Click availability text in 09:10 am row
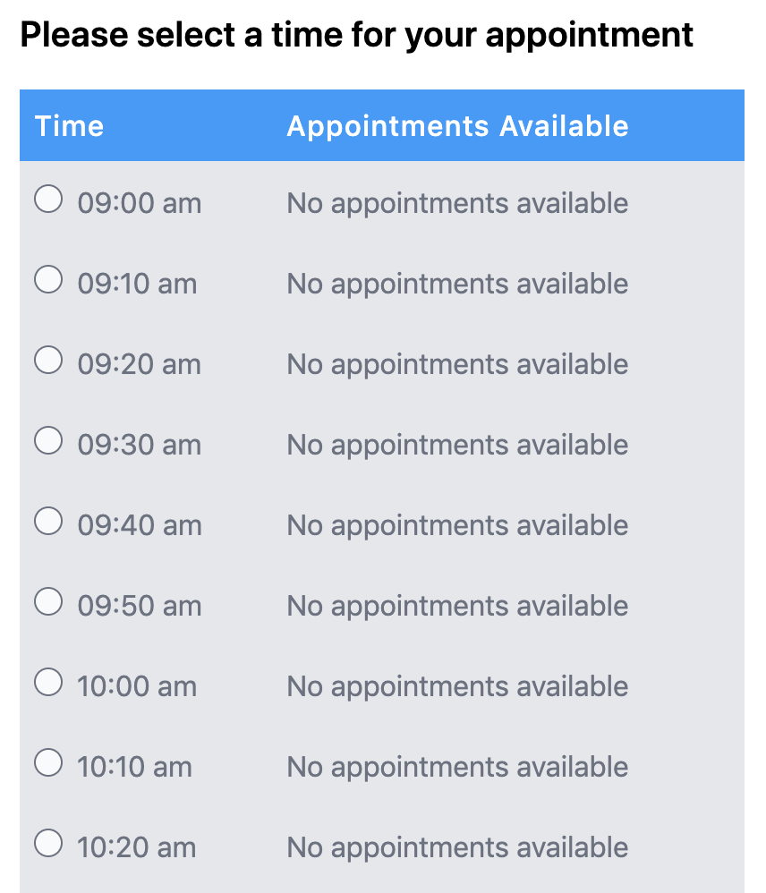The width and height of the screenshot is (766, 893). 458,284
